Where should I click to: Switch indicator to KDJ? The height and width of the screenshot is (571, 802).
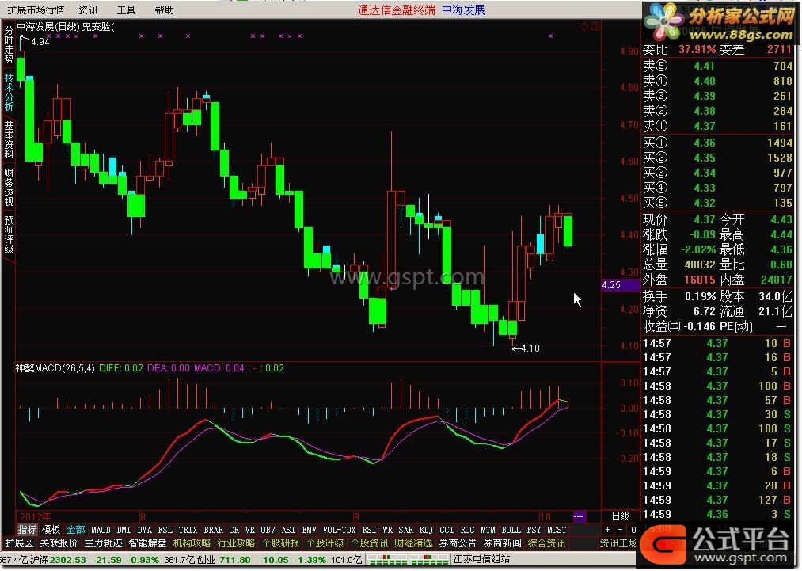click(426, 530)
